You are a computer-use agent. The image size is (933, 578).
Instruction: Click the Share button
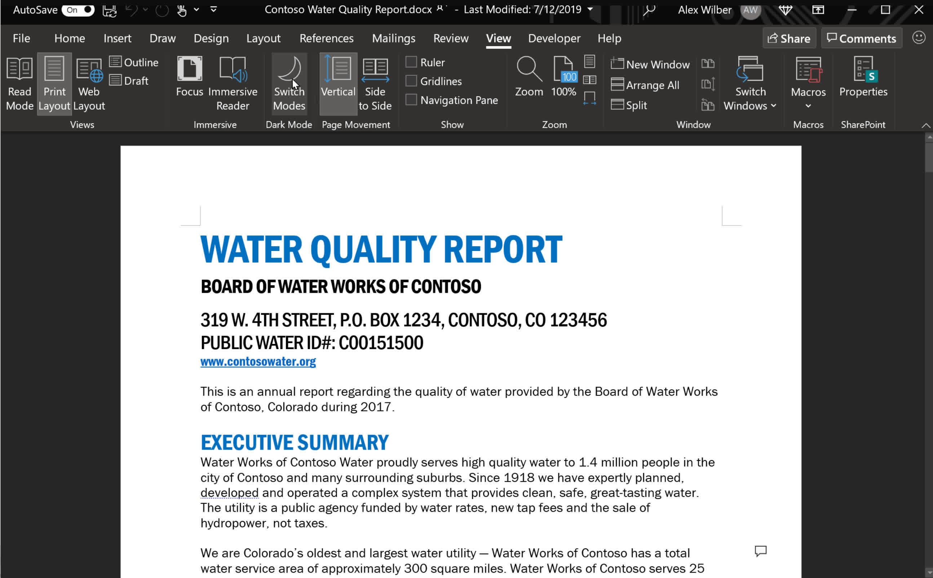(790, 38)
